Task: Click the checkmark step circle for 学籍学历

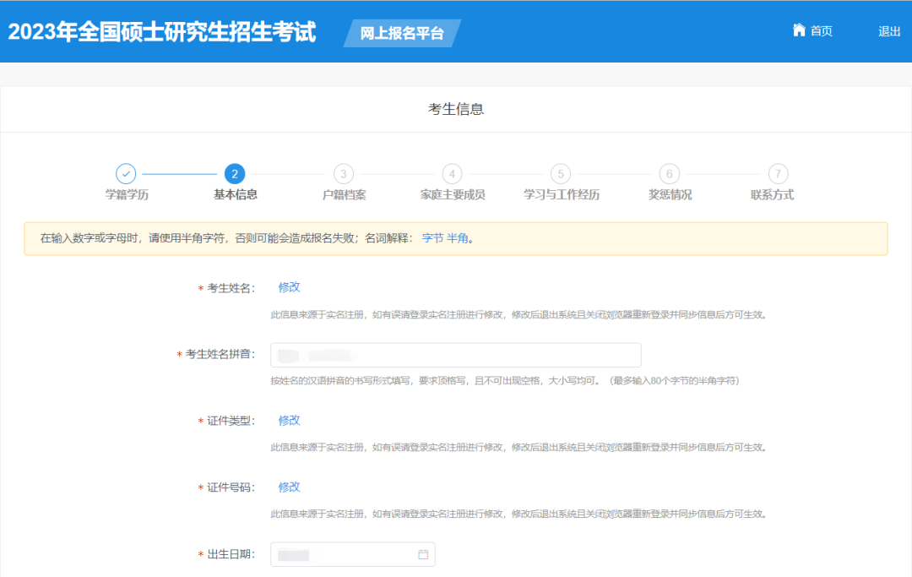Action: (126, 173)
